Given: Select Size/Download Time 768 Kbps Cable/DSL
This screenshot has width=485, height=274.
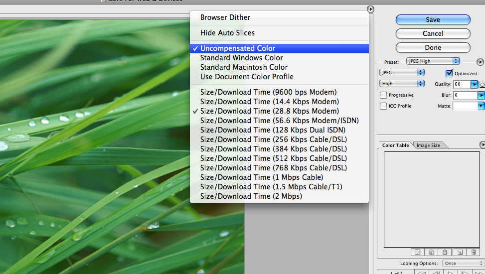Looking at the screenshot, I should (279, 168).
